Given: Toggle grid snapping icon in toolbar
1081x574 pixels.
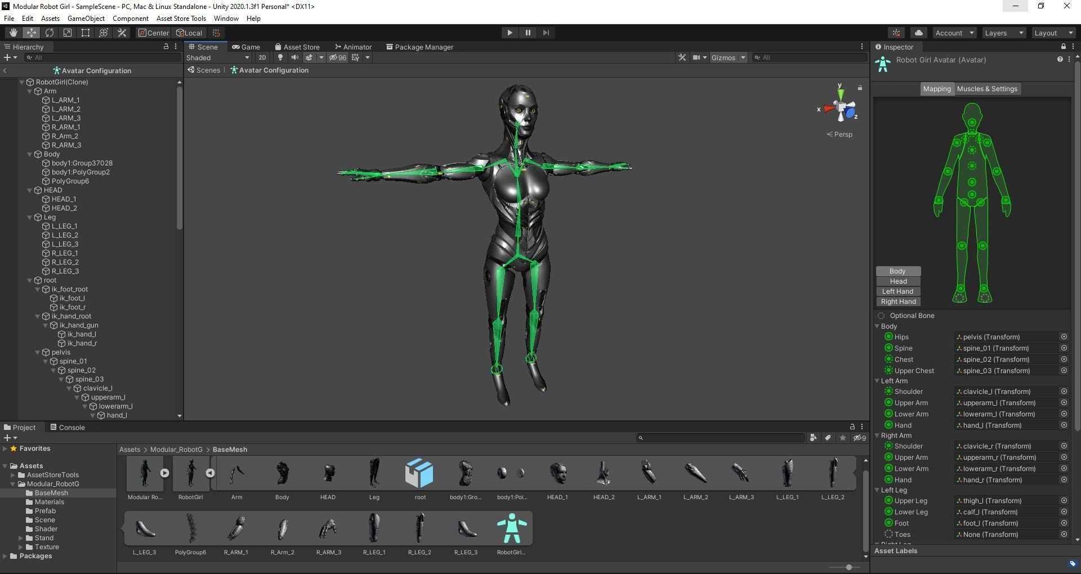Looking at the screenshot, I should 216,33.
